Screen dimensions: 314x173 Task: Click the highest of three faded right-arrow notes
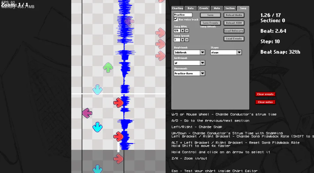[160, 33]
